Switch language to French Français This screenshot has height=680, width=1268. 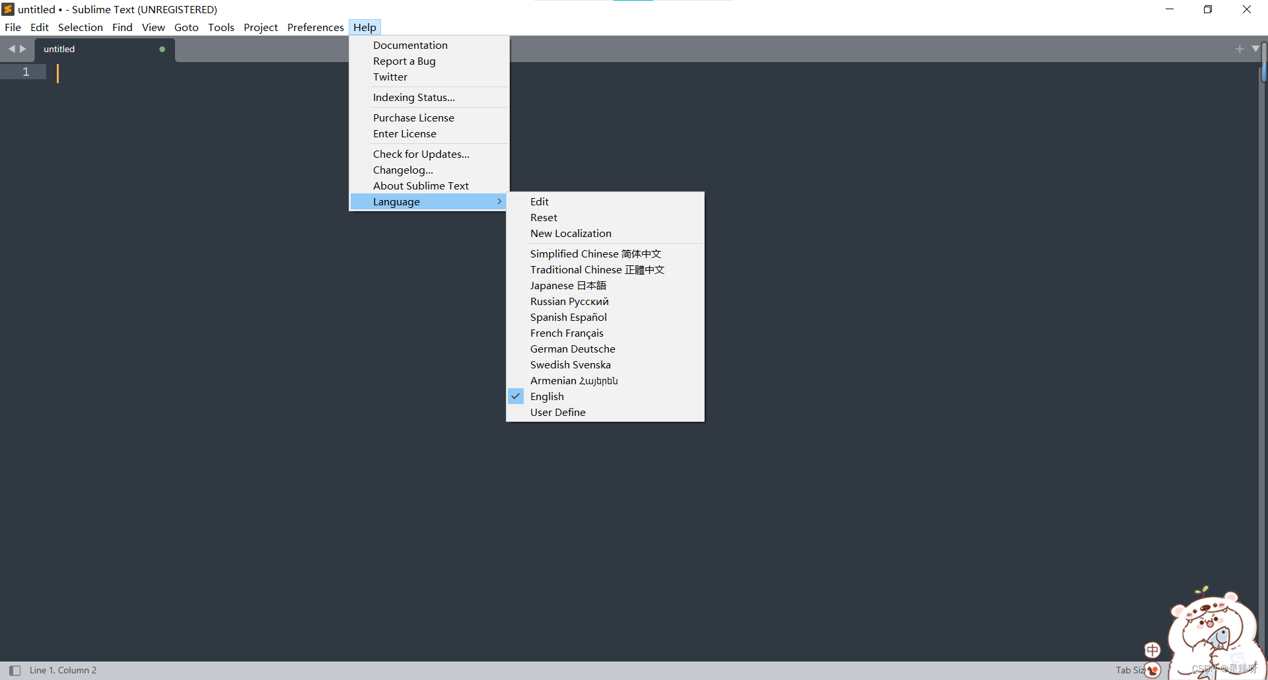(605, 333)
